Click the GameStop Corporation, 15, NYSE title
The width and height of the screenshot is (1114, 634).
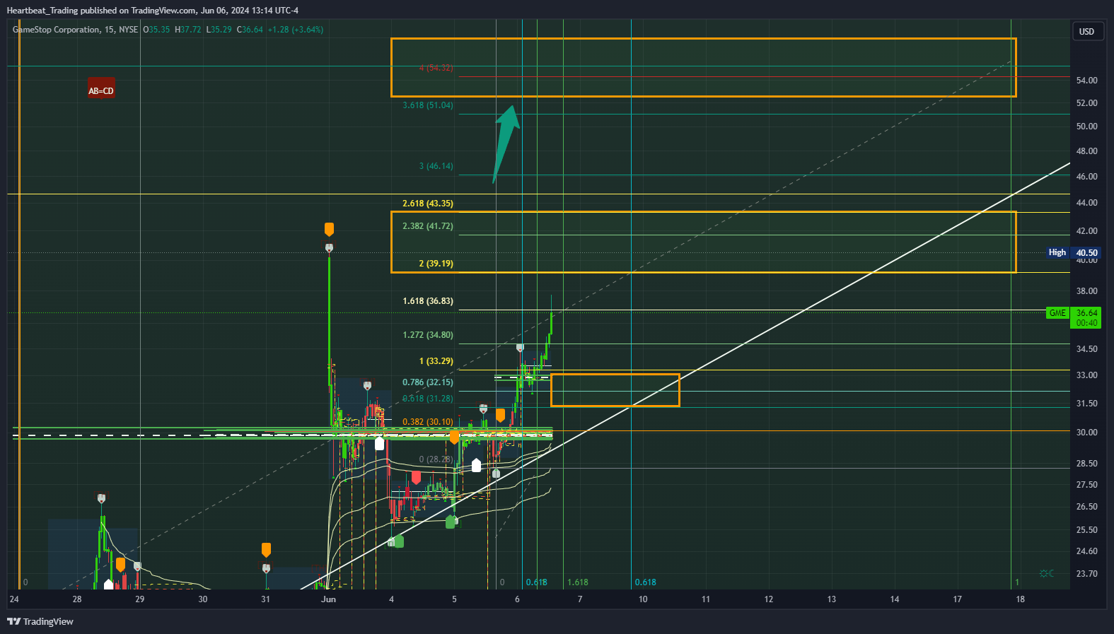75,30
